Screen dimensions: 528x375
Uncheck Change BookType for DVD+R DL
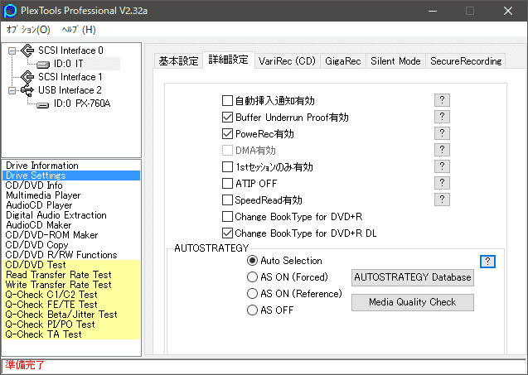click(x=228, y=233)
